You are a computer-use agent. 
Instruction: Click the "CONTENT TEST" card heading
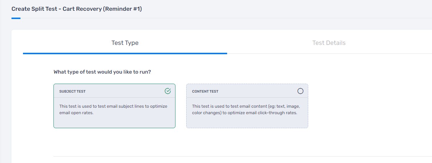point(205,92)
